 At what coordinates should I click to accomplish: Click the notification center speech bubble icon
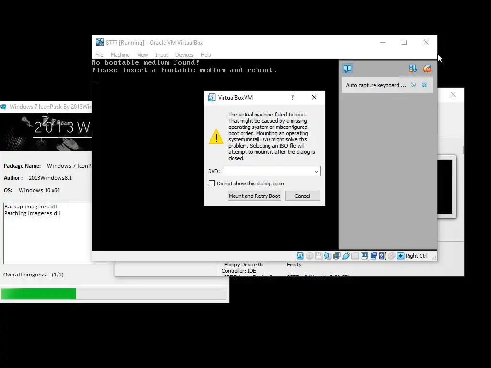tap(347, 69)
